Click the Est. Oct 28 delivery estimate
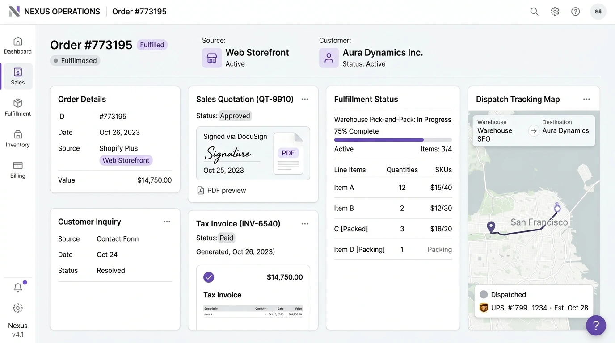615x343 pixels. click(x=571, y=308)
